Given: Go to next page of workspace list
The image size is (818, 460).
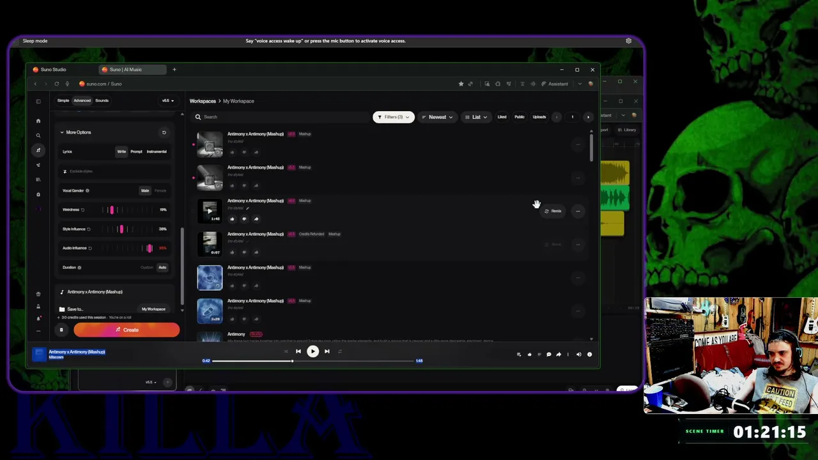Looking at the screenshot, I should (x=588, y=117).
